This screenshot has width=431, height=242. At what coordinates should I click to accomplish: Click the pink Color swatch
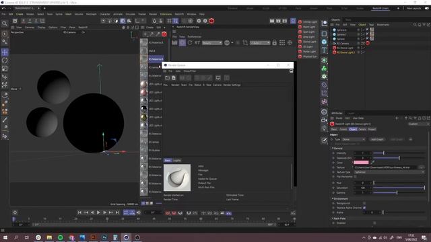click(361, 163)
